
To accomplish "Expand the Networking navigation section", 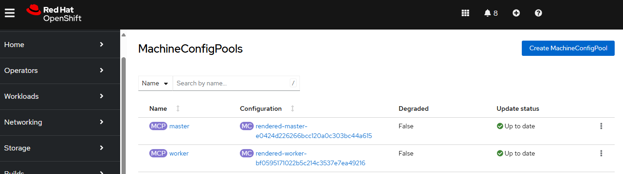I will click(60, 122).
